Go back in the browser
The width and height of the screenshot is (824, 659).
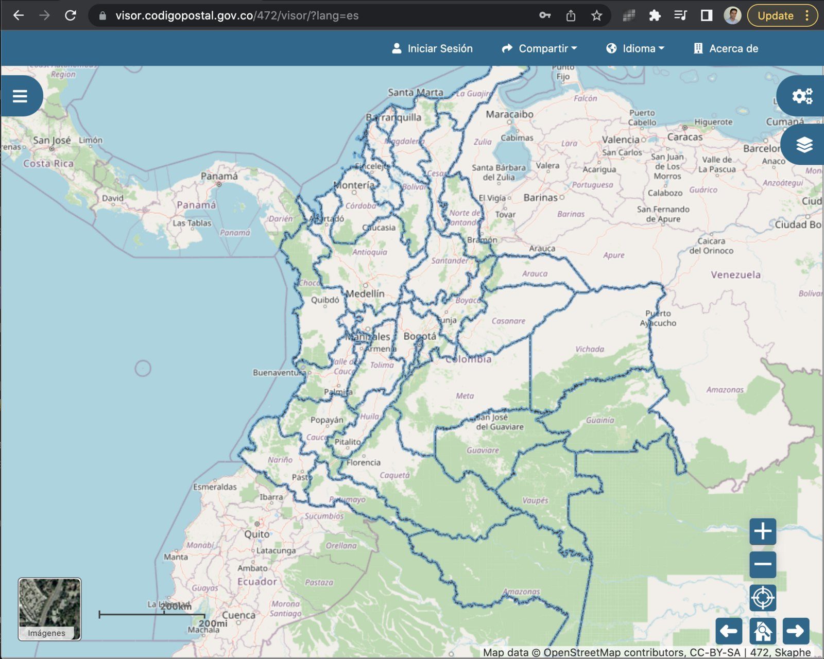(19, 15)
